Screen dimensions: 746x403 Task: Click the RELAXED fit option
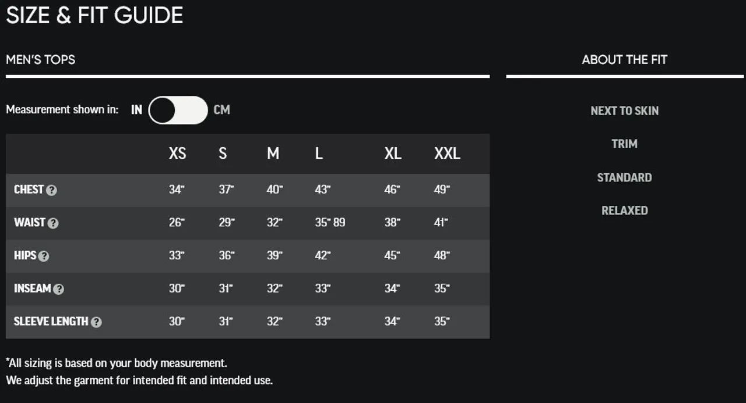[x=625, y=211]
